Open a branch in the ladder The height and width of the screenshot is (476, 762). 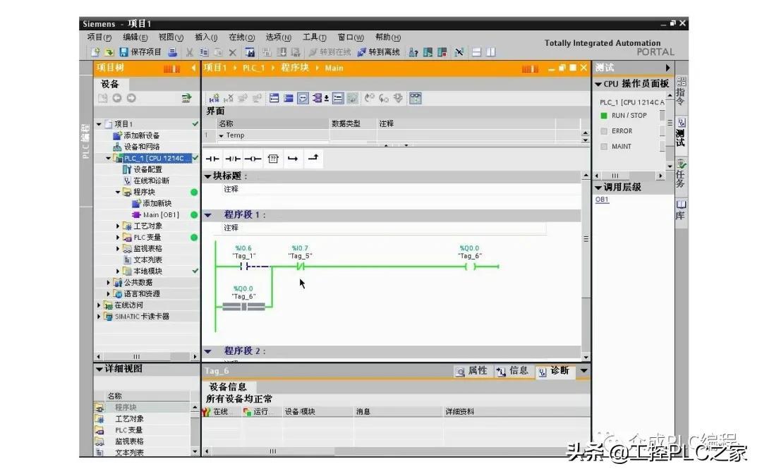point(293,159)
